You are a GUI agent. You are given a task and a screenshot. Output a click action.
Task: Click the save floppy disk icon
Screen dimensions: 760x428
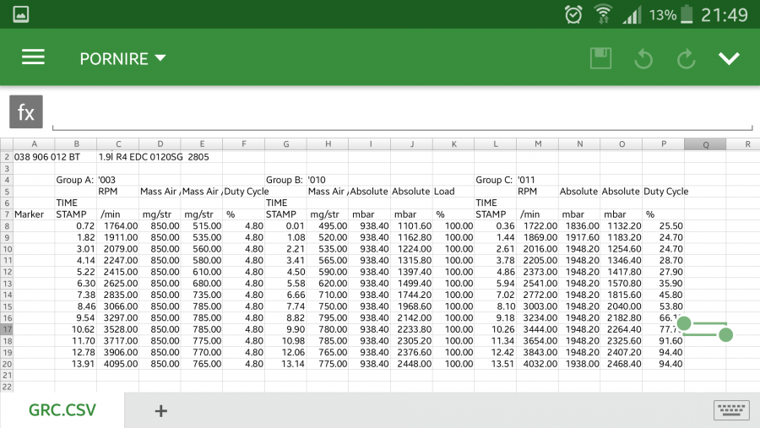pyautogui.click(x=600, y=58)
